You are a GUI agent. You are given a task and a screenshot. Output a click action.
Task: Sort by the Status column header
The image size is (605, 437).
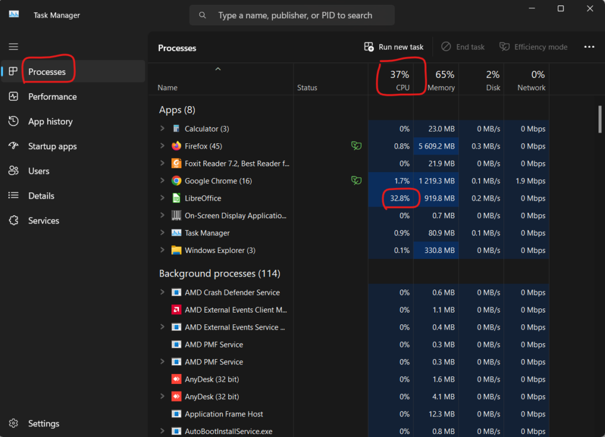coord(331,80)
